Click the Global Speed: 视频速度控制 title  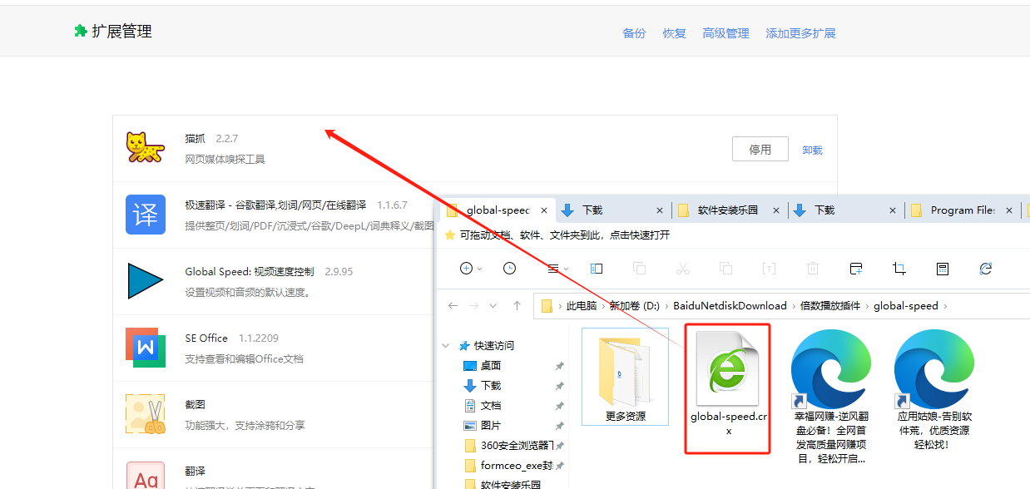pos(250,272)
